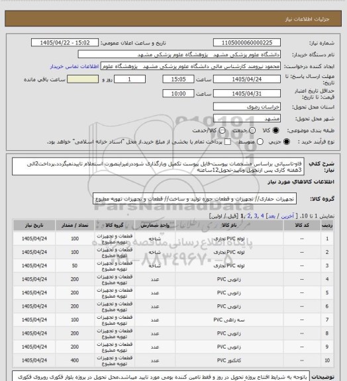Click the اطلاعات کالاهای مورد نیاز section heading
Image resolution: width=347 pixels, height=381 pixels.
pyautogui.click(x=301, y=182)
